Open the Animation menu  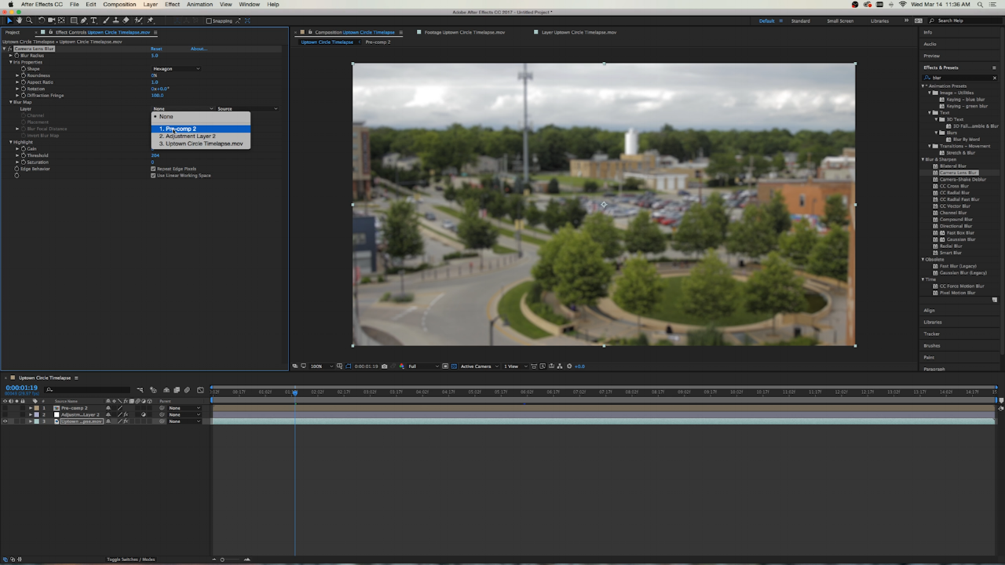[199, 5]
